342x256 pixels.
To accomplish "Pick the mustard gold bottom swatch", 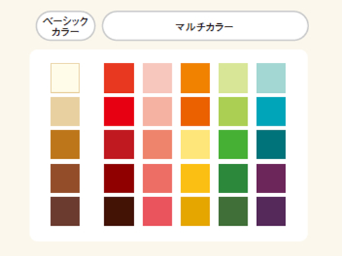I will [195, 212].
